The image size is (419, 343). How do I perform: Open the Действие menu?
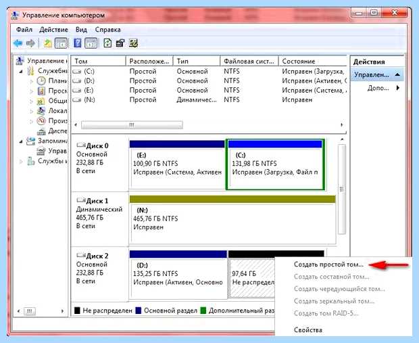53,30
